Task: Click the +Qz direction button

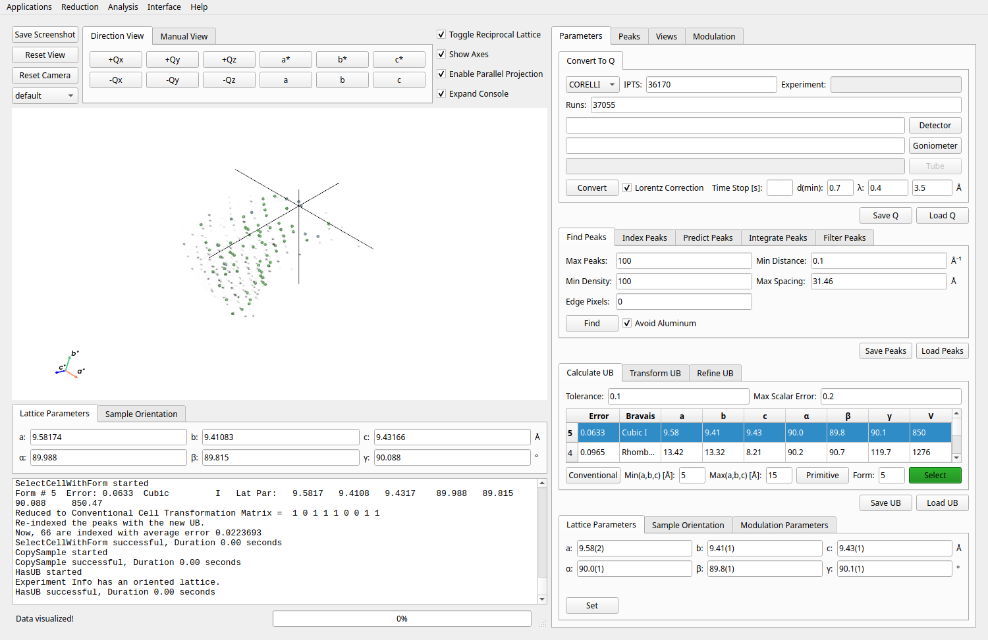Action: 229,60
